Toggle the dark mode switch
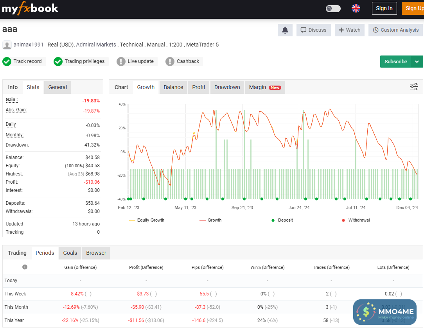Viewport: 424px width, 331px height. (x=333, y=8)
